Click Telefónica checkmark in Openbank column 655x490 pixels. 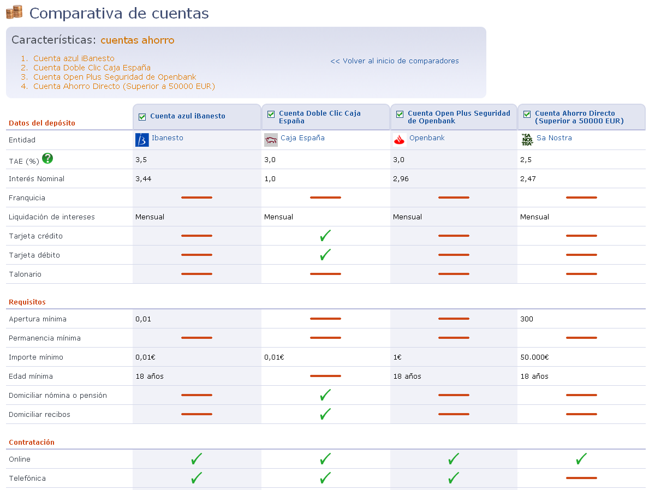point(454,478)
